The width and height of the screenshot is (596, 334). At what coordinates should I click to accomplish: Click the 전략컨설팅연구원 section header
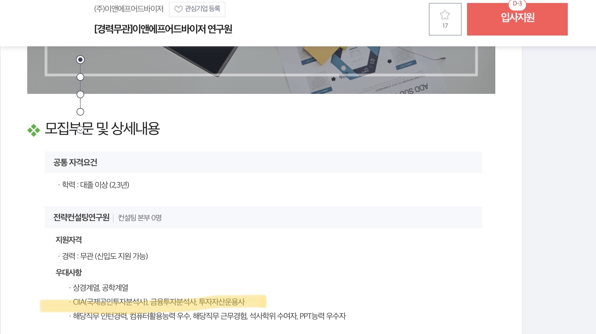point(82,217)
